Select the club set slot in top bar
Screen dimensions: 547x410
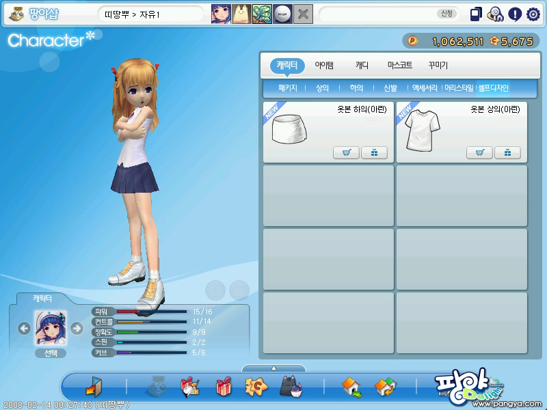[262, 14]
